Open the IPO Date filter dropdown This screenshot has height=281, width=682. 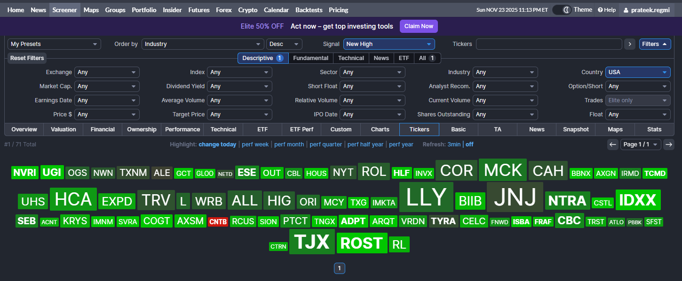pos(373,114)
